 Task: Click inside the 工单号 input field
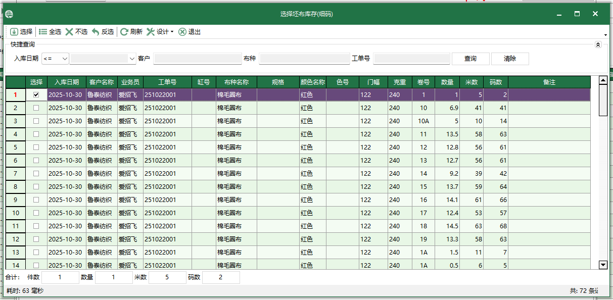click(411, 59)
